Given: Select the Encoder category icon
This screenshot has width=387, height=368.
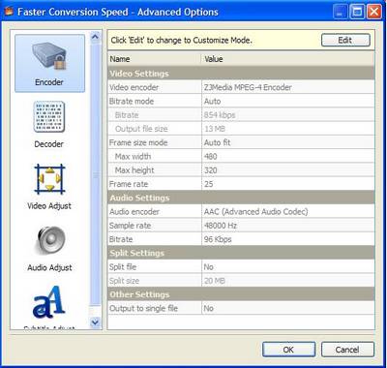Looking at the screenshot, I should click(x=49, y=56).
